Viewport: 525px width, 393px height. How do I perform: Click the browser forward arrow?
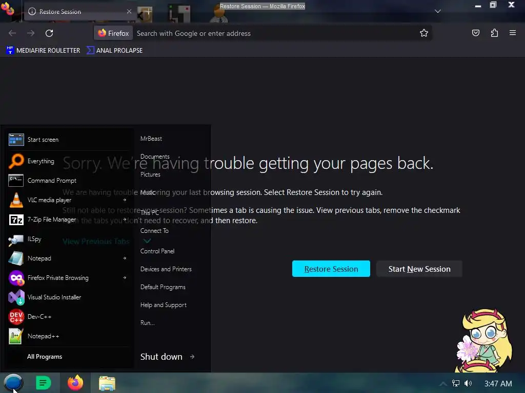(x=31, y=33)
